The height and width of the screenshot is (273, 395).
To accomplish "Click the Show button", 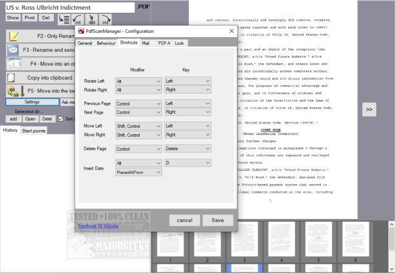I will pyautogui.click(x=13, y=18).
